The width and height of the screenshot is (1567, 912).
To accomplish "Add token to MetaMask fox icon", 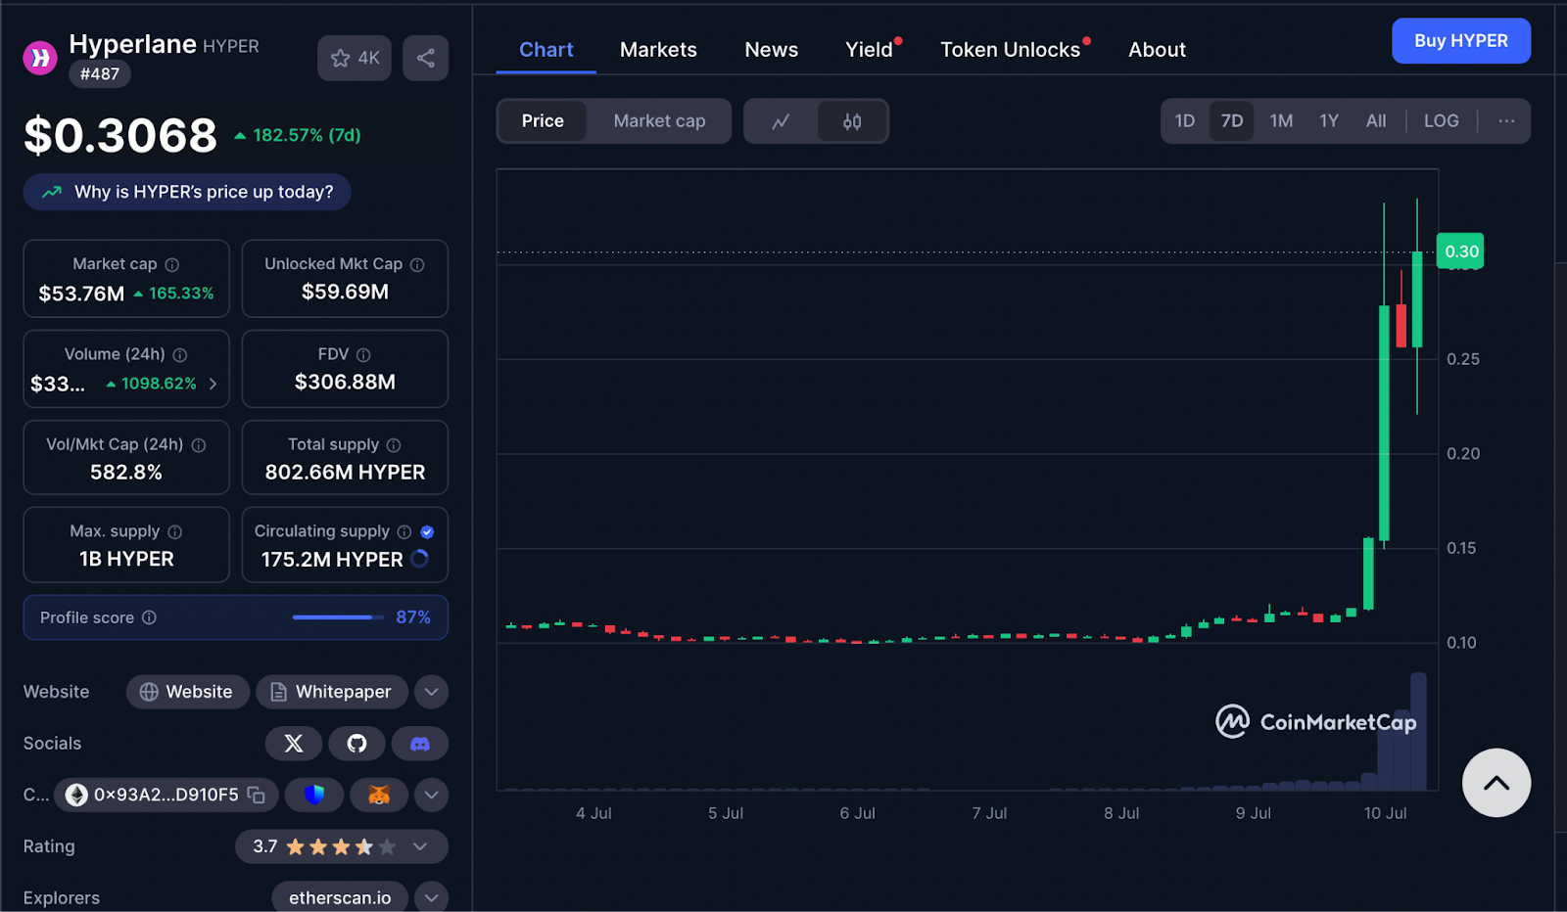I will (379, 795).
